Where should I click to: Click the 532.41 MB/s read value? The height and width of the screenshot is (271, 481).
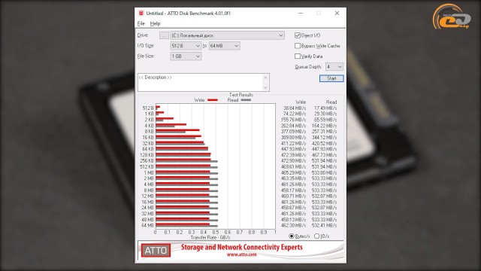(x=324, y=225)
